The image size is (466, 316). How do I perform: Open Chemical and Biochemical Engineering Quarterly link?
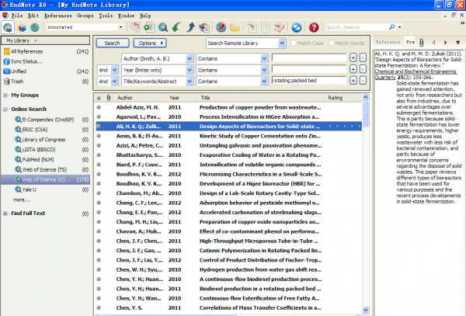click(x=416, y=75)
